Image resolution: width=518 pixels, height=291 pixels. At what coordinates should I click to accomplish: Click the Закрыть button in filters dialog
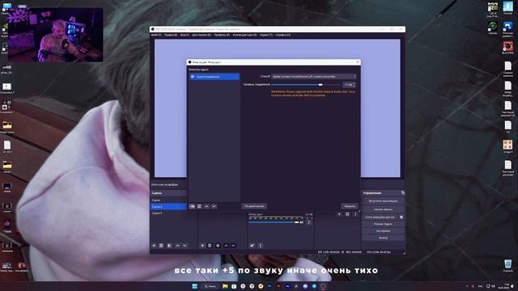(350, 206)
